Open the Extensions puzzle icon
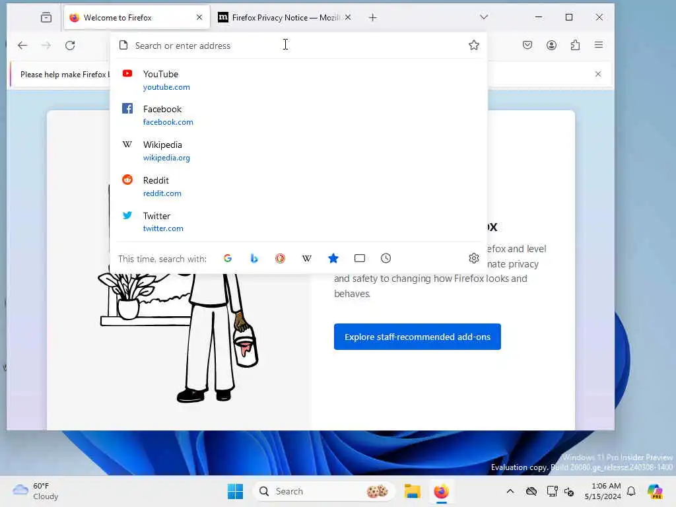This screenshot has height=507, width=676. point(575,45)
